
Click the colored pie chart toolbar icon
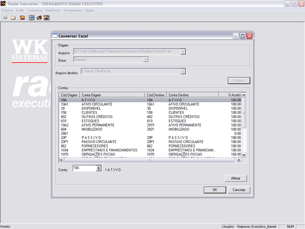(39, 18)
